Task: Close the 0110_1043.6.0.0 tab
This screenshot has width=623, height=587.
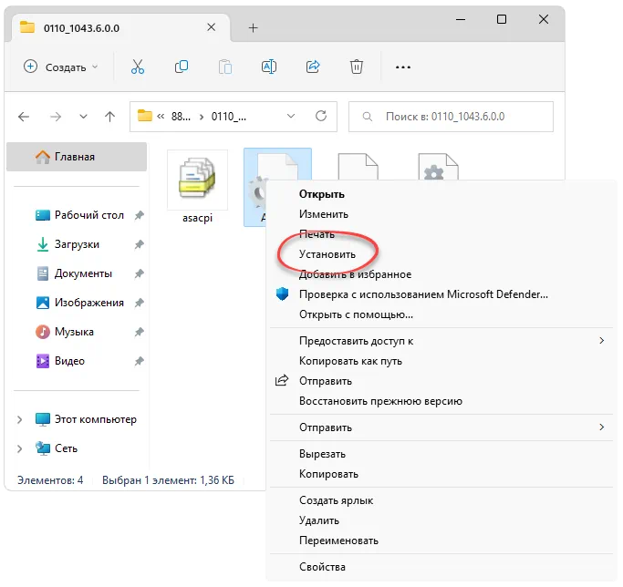Action: pos(212,27)
